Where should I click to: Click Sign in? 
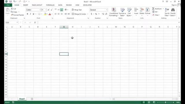pyautogui.click(x=174, y=5)
